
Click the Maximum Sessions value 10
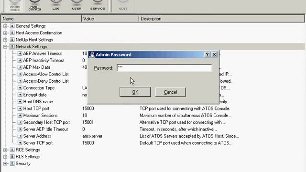click(x=85, y=116)
